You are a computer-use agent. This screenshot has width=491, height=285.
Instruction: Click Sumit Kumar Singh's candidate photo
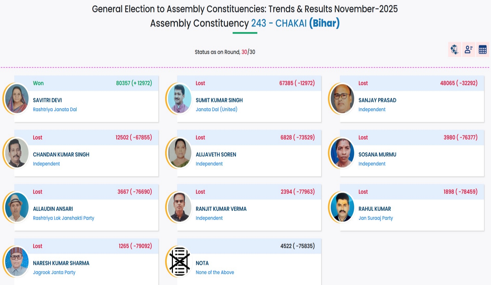(x=180, y=99)
